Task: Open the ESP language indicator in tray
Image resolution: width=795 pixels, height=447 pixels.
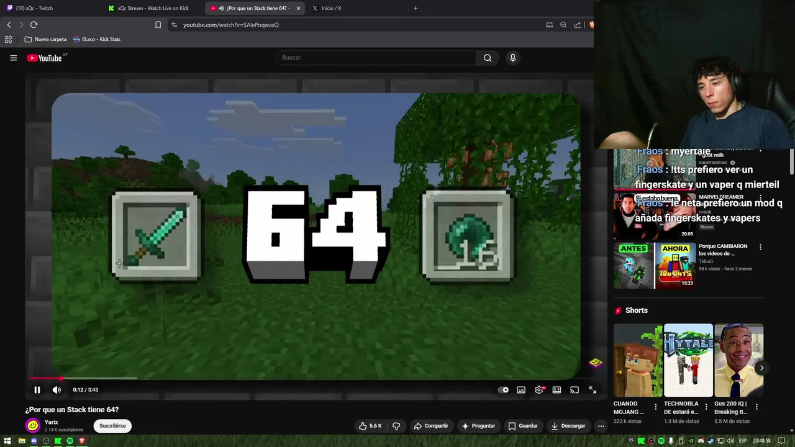Action: [x=743, y=441]
